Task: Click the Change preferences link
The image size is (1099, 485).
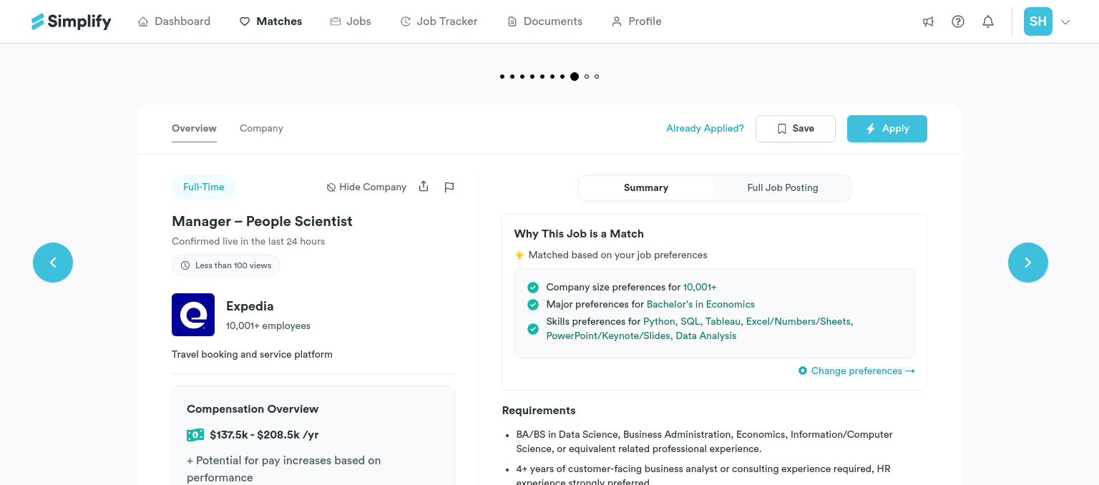Action: pyautogui.click(x=856, y=371)
